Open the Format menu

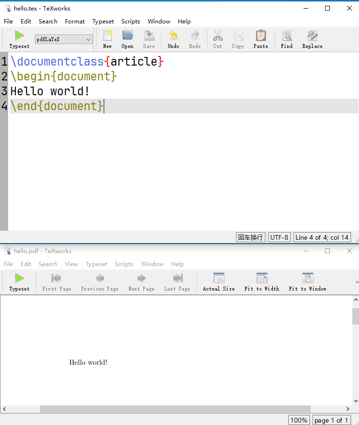[75, 22]
